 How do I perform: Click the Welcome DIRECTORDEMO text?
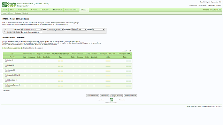[x=212, y=10]
